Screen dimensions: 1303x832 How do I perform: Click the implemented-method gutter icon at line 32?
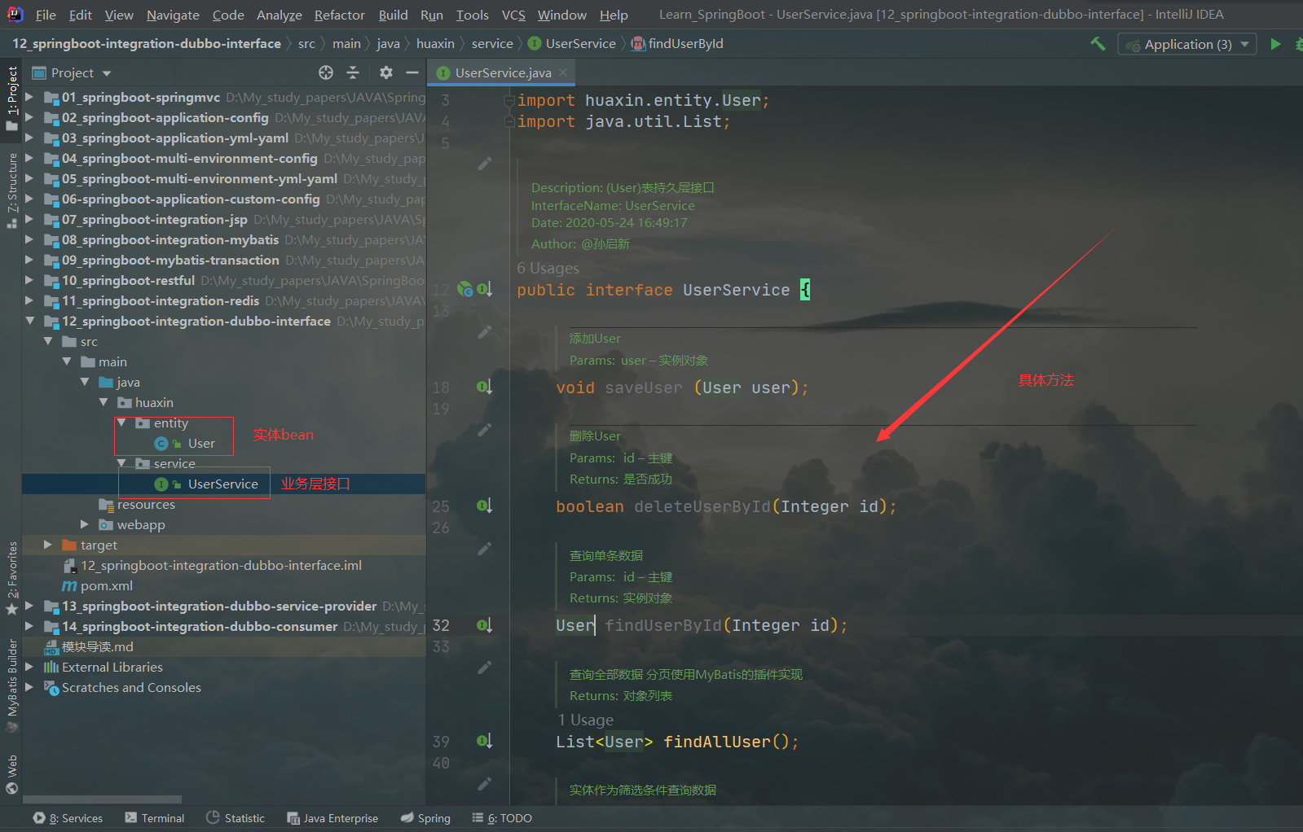pos(484,625)
